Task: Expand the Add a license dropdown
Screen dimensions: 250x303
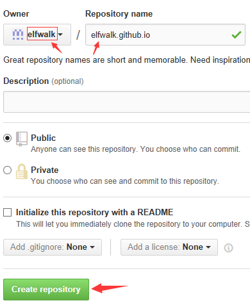Action: pyautogui.click(x=169, y=247)
